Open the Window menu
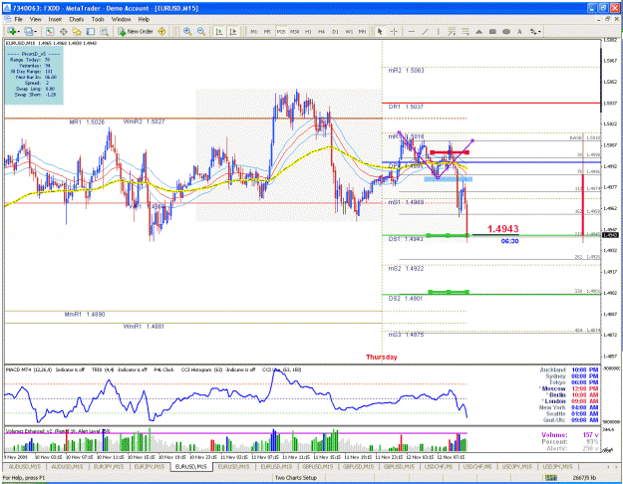623x484 pixels. (121, 19)
